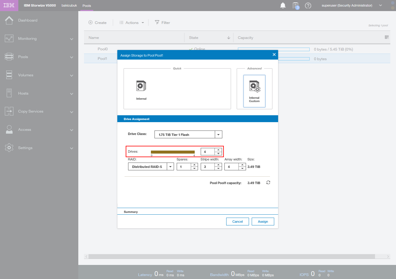Click the Volumes icon in sidebar
The height and width of the screenshot is (279, 396).
coord(9,75)
